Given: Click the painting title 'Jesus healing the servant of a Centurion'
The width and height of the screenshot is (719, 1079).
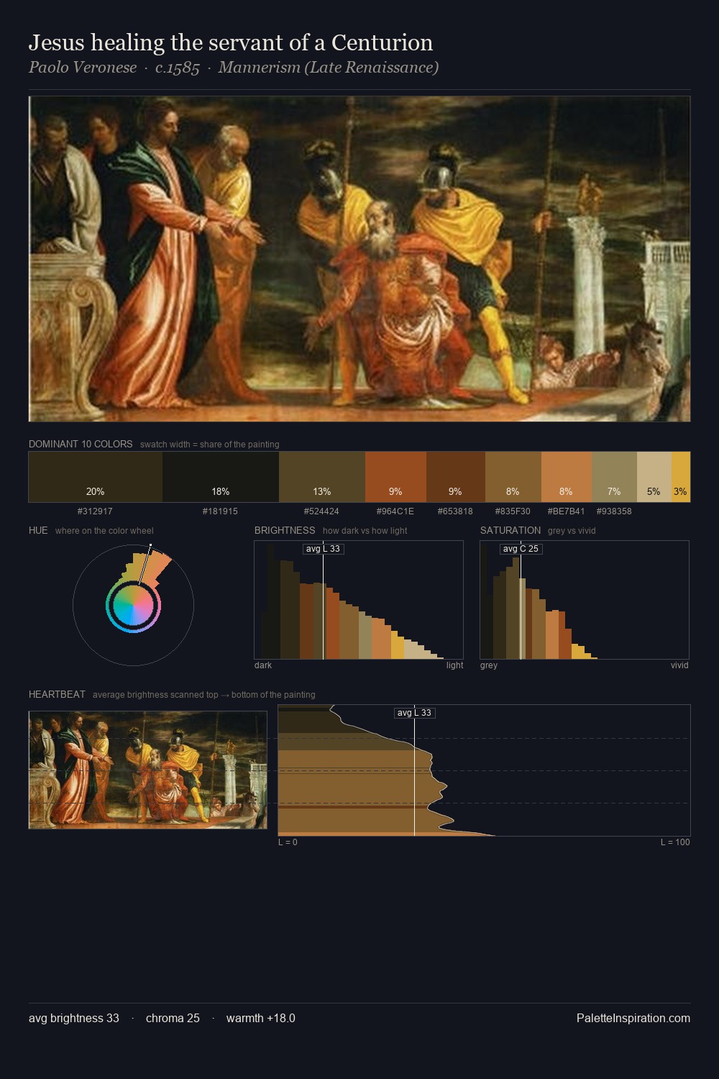Looking at the screenshot, I should (x=231, y=43).
